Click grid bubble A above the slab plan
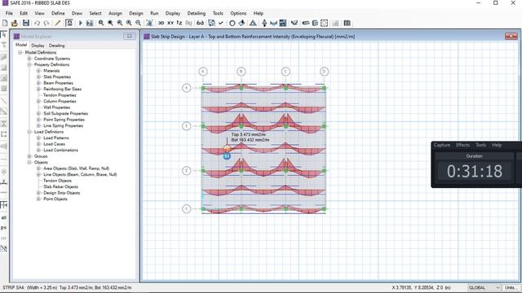522x293 pixels. pos(203,72)
